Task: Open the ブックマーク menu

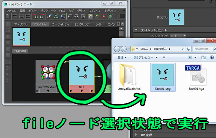Action: [x=48, y=11]
